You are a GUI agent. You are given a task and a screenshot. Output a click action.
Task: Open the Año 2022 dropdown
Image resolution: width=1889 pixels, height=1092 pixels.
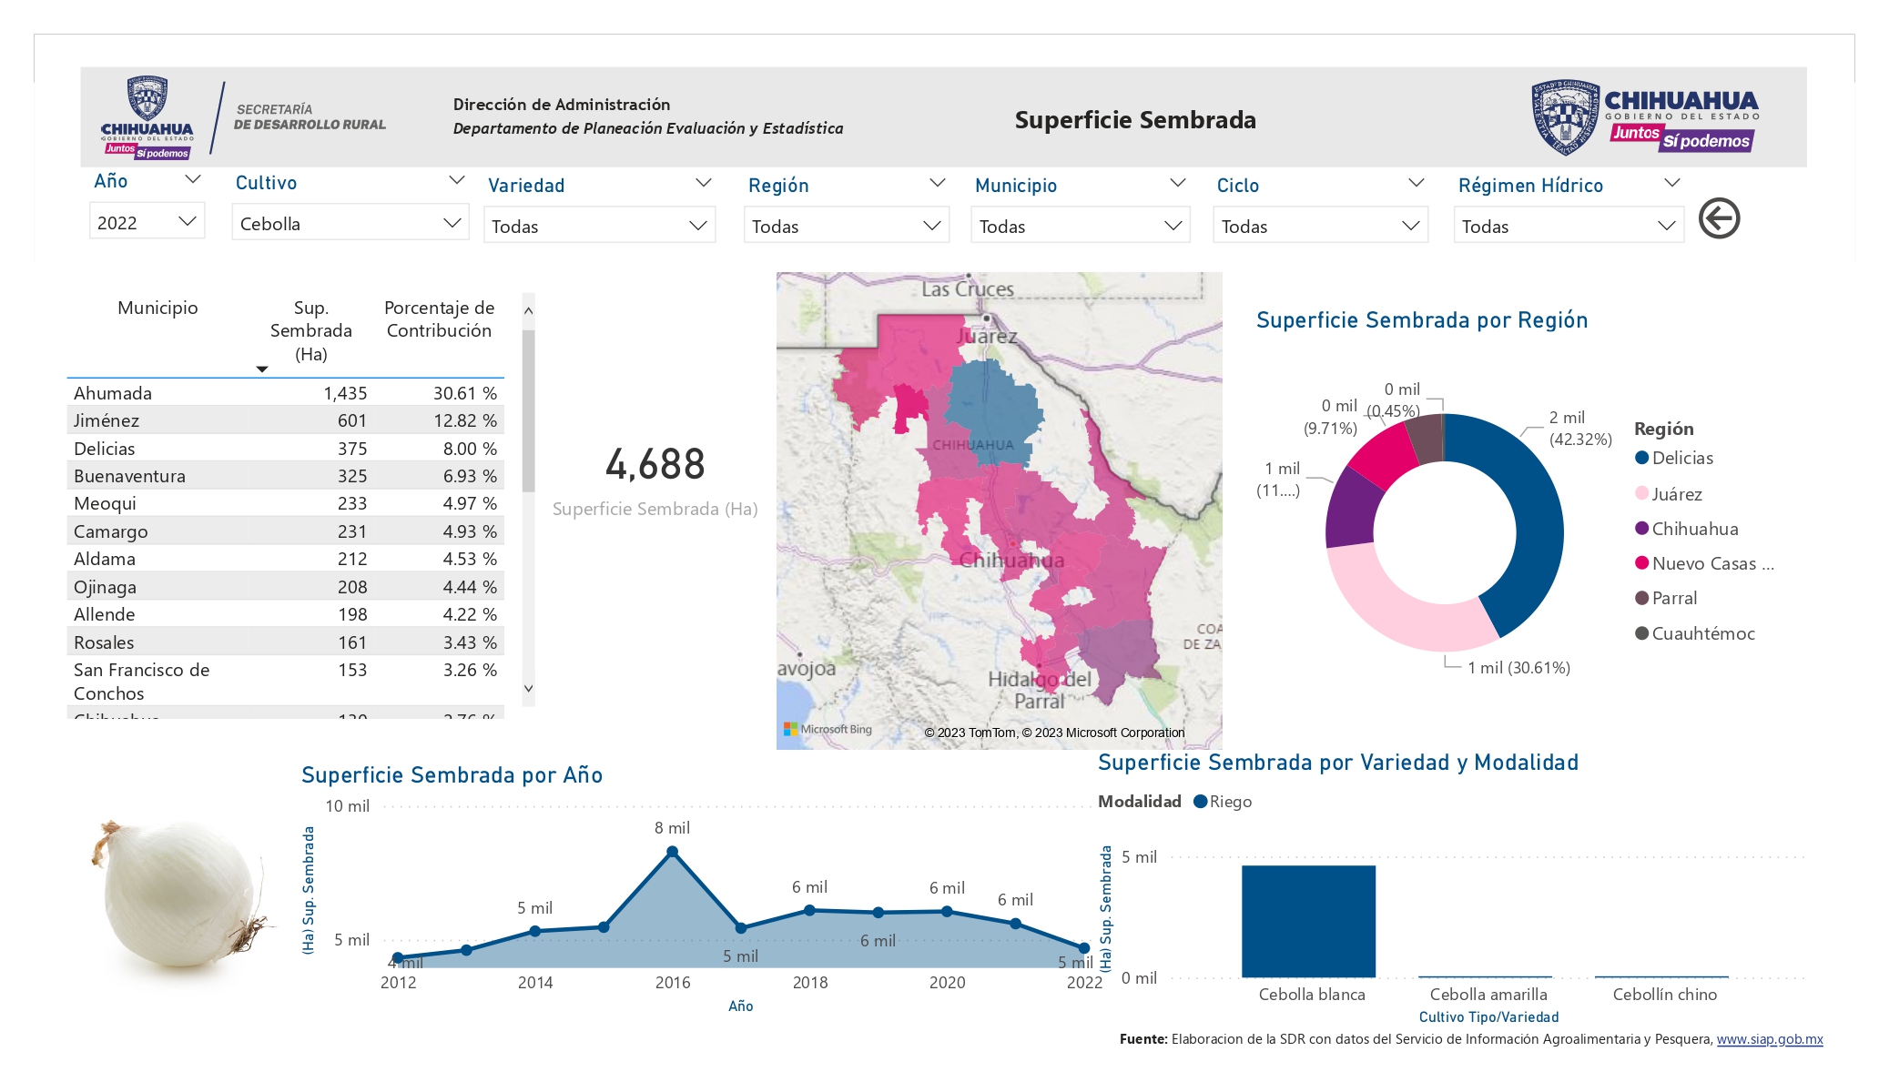tap(147, 222)
